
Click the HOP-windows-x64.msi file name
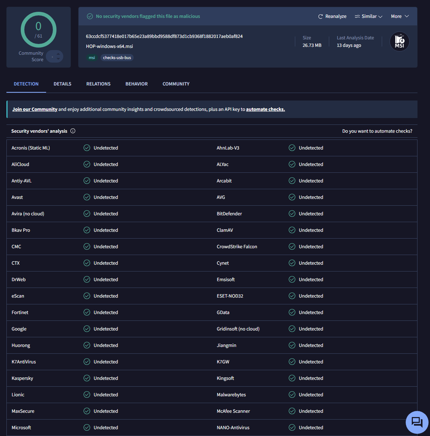tap(109, 46)
